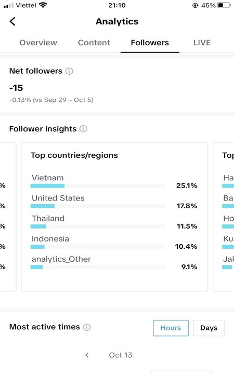Image resolution: width=234 pixels, height=374 pixels.
Task: Switch to the Content tab
Action: click(x=94, y=43)
